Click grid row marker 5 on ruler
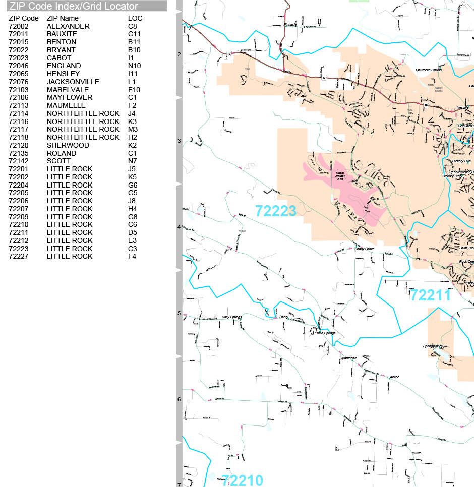474x487 pixels. click(x=179, y=313)
